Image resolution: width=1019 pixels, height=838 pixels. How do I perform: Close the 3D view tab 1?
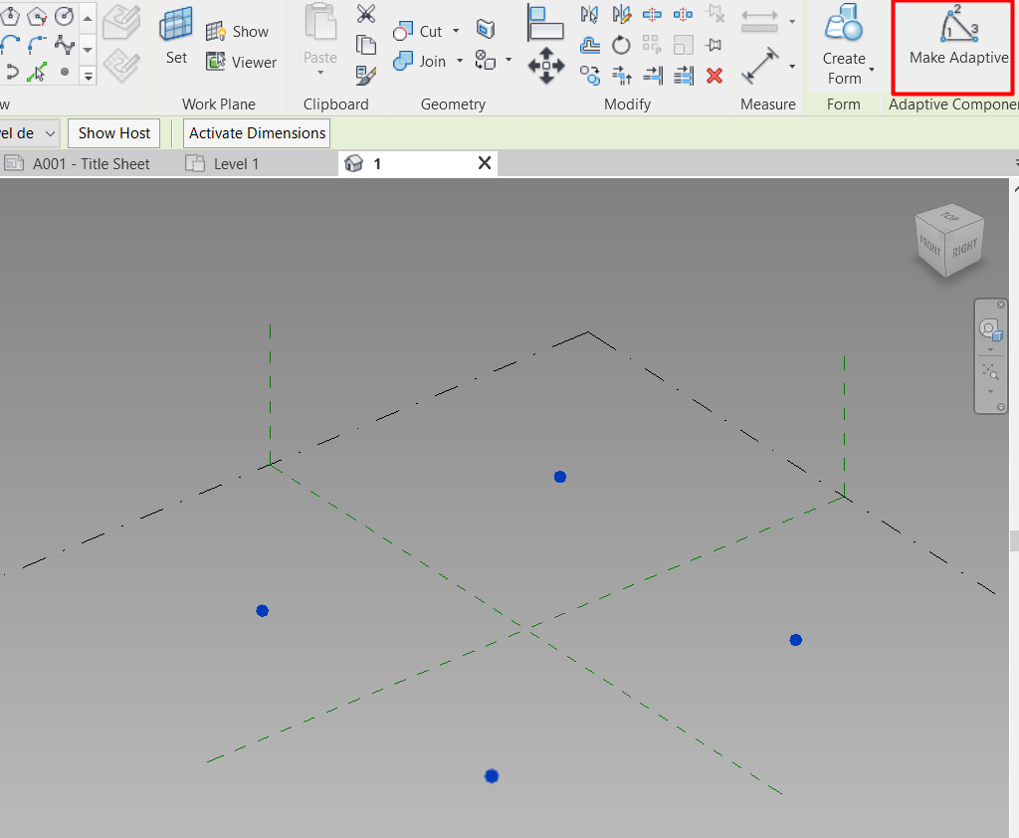click(485, 163)
